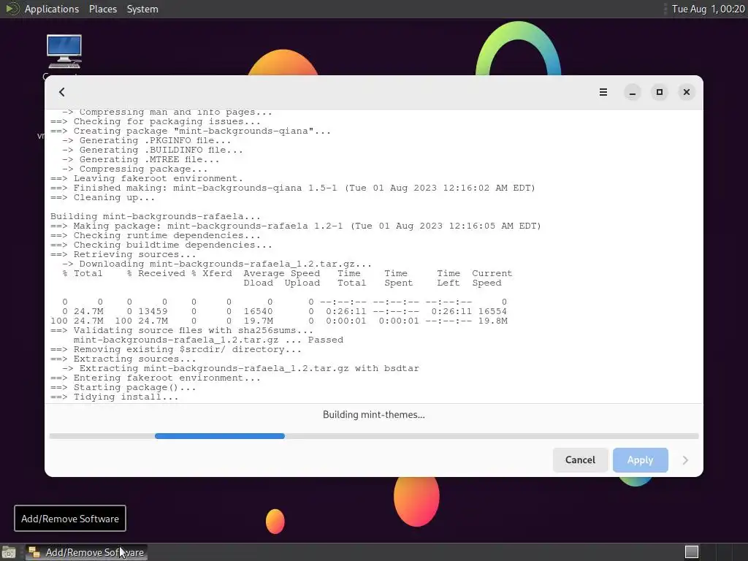Viewport: 748px width, 561px height.
Task: Open the System menu
Action: pos(142,9)
